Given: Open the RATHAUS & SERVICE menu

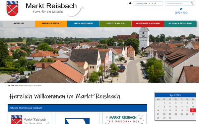Looking at the screenshot, I should point(51,23).
